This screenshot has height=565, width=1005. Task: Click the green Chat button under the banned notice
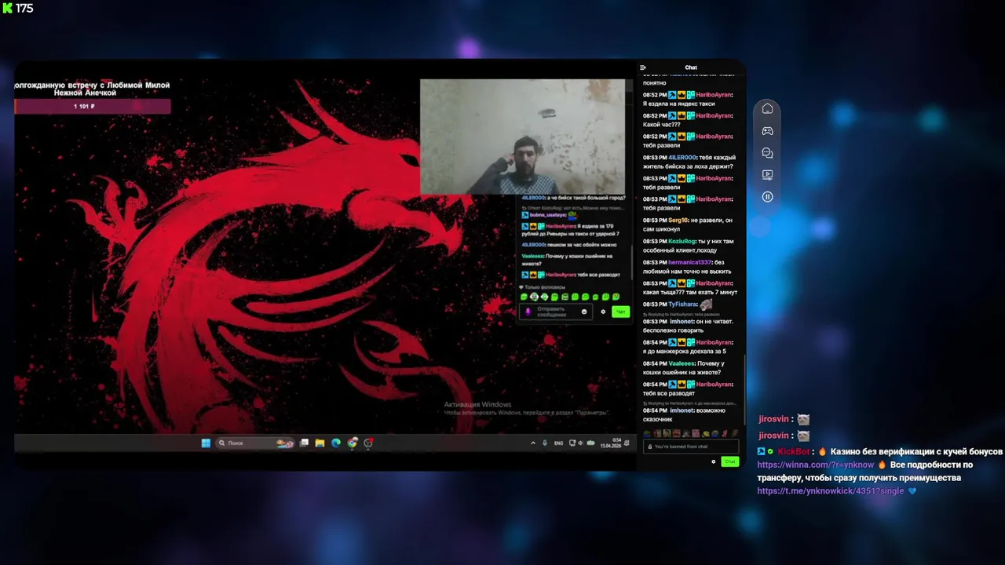(x=730, y=461)
